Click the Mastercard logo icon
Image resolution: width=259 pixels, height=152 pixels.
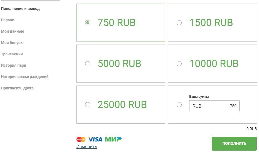coord(81,139)
